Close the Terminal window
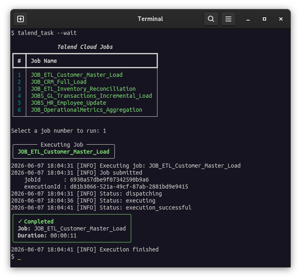The width and height of the screenshot is (301, 279). click(280, 19)
